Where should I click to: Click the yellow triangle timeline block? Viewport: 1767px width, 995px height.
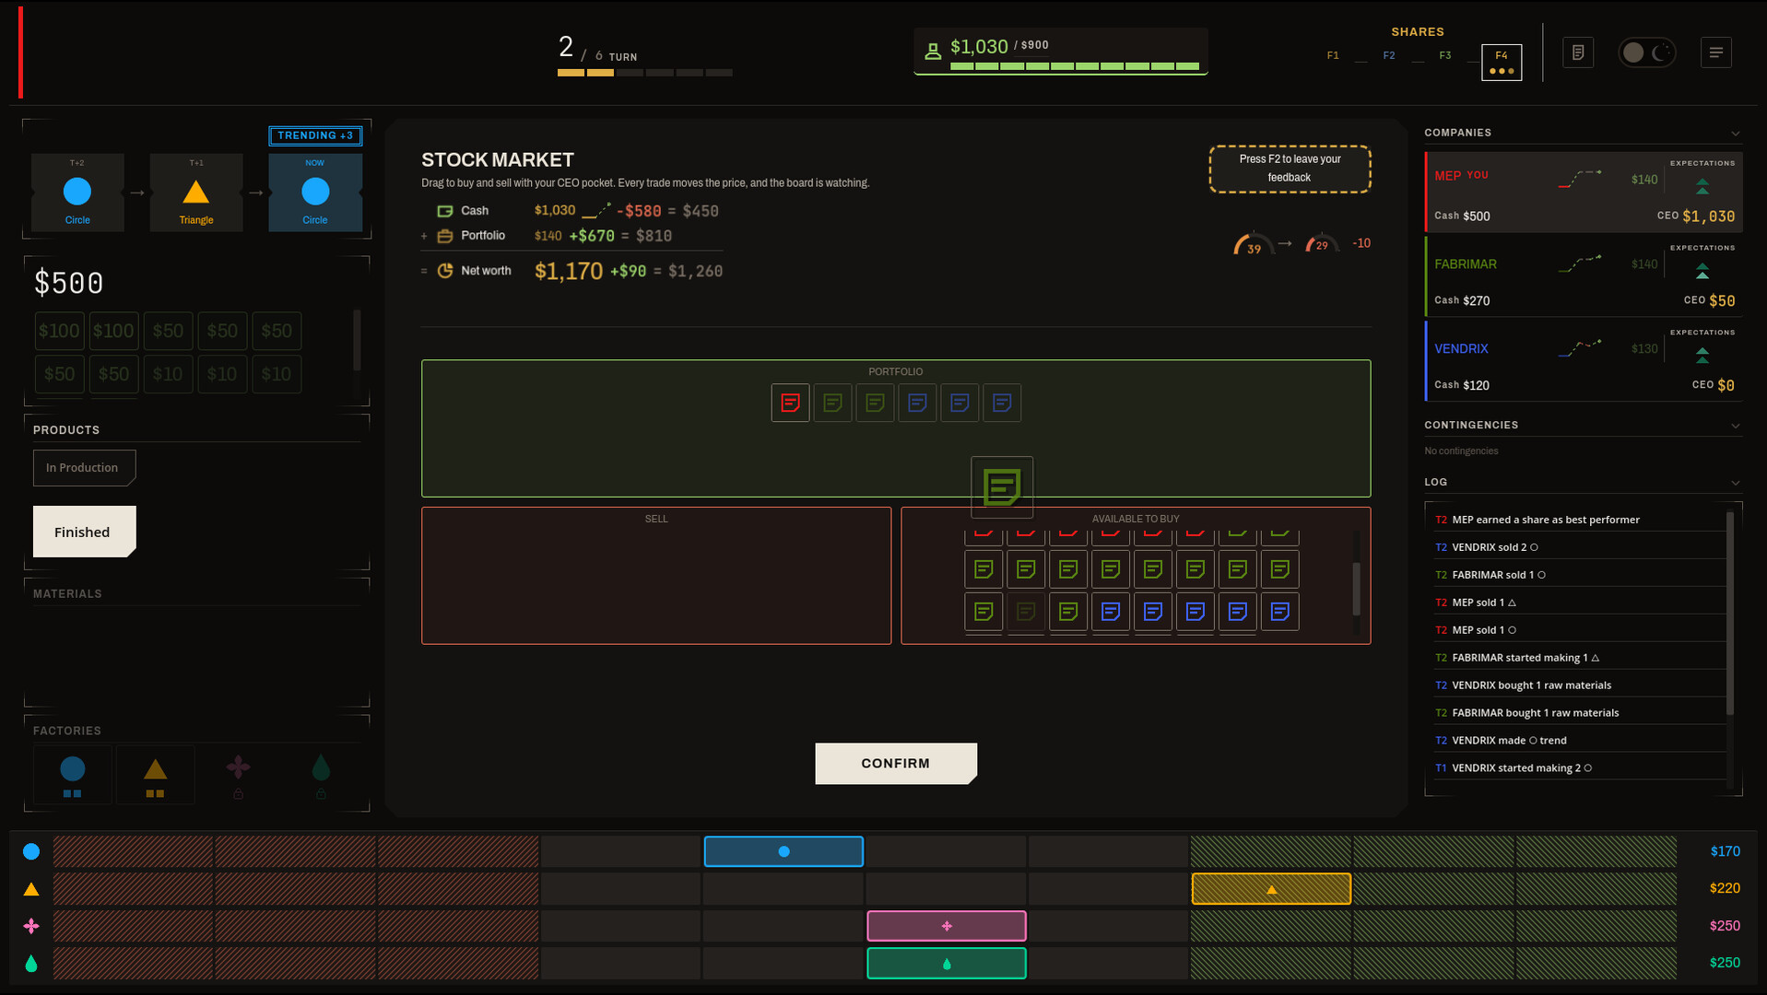pos(1271,889)
